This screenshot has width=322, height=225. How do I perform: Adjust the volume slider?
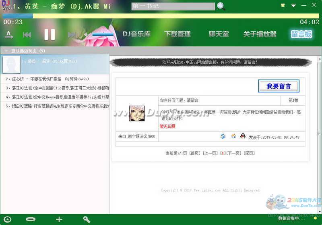(103, 35)
